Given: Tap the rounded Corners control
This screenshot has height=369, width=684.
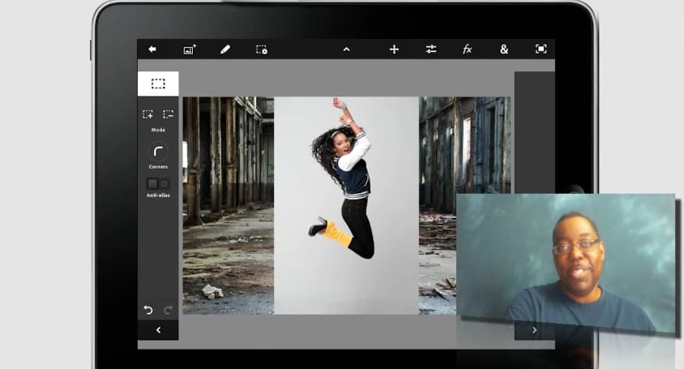Looking at the screenshot, I should point(158,152).
